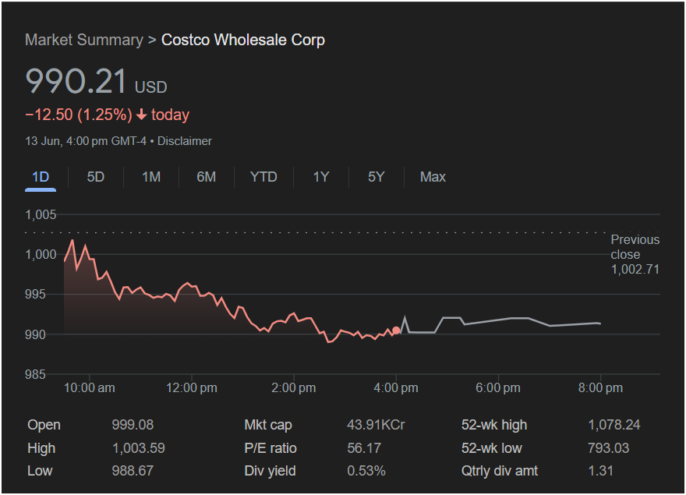Open the Max time range tab
The height and width of the screenshot is (495, 686).
click(433, 177)
